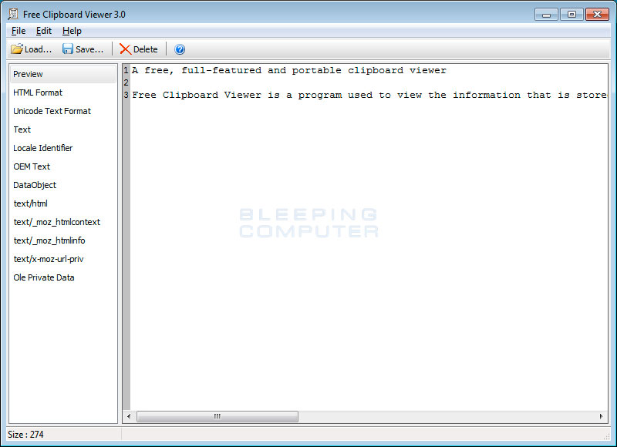Open the File menu
This screenshot has height=447, width=617.
click(19, 31)
